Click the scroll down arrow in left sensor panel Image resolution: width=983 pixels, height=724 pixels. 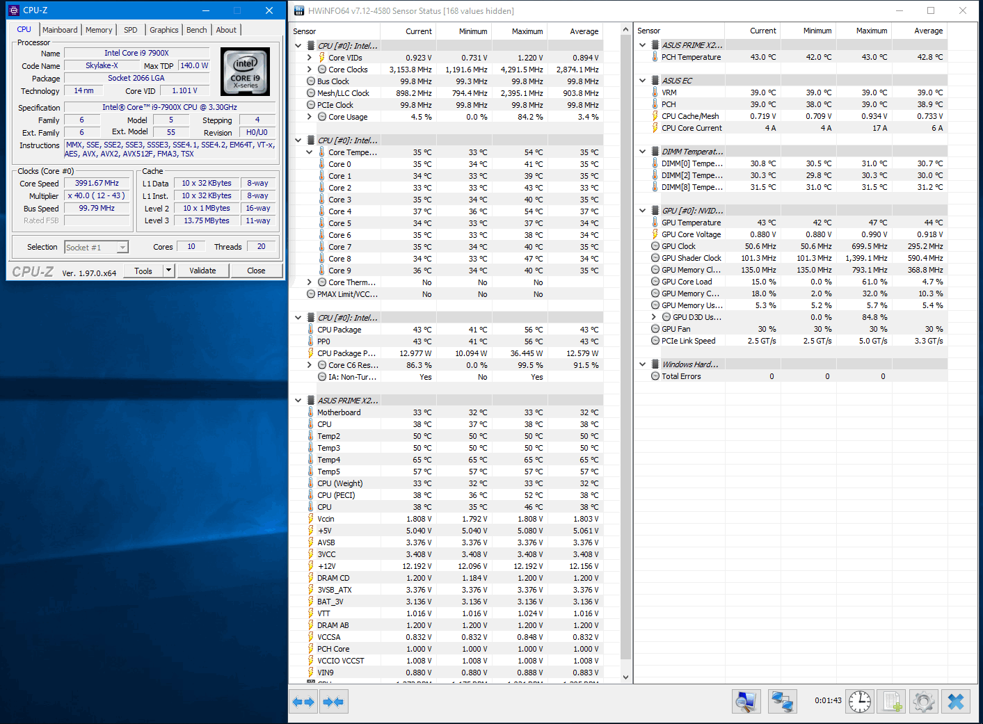(625, 677)
